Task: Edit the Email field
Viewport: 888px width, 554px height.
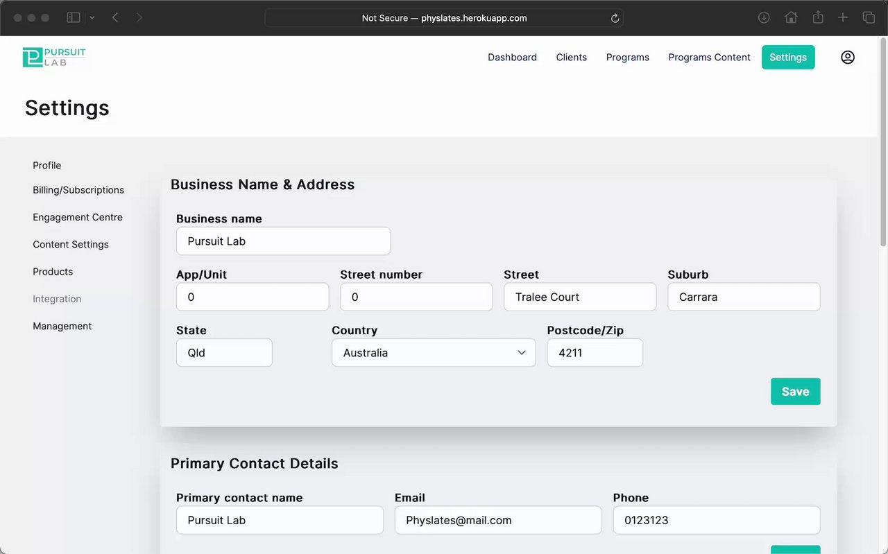Action: click(498, 520)
